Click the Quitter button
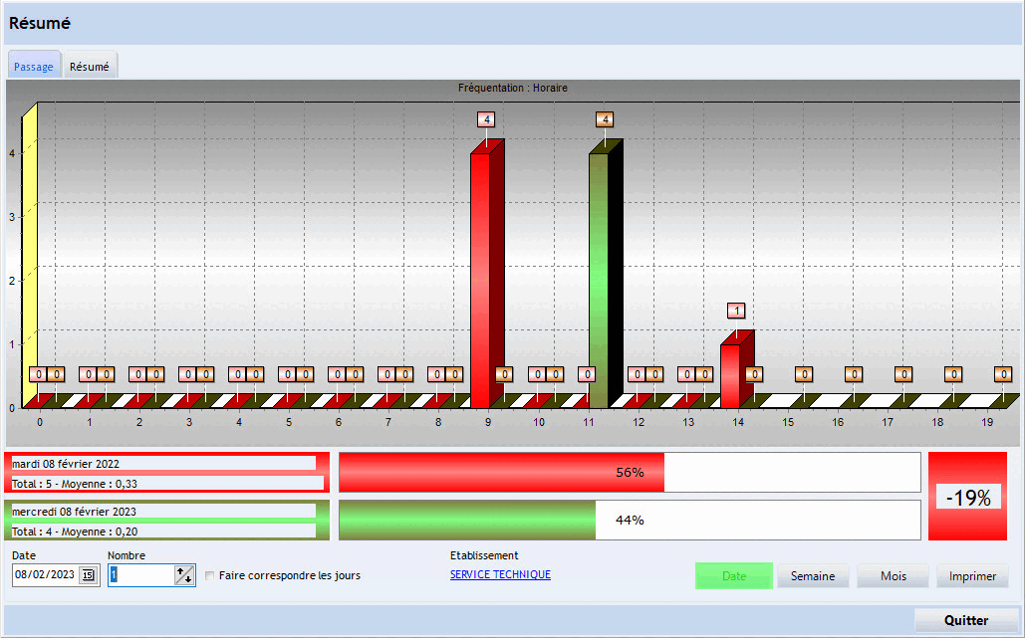1025x639 pixels. (965, 619)
